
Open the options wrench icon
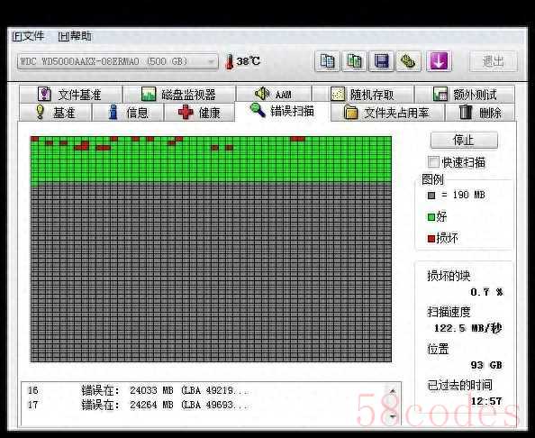[408, 61]
